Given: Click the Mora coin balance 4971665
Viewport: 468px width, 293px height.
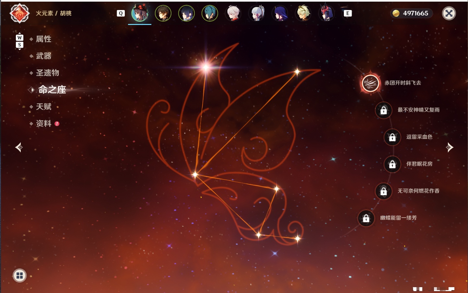Looking at the screenshot, I should [411, 13].
